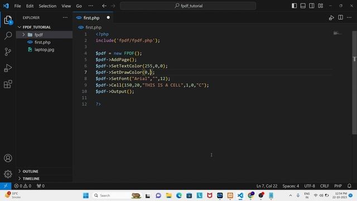Image resolution: width=357 pixels, height=201 pixels.
Task: Open the Windows Start button
Action: coord(86,195)
